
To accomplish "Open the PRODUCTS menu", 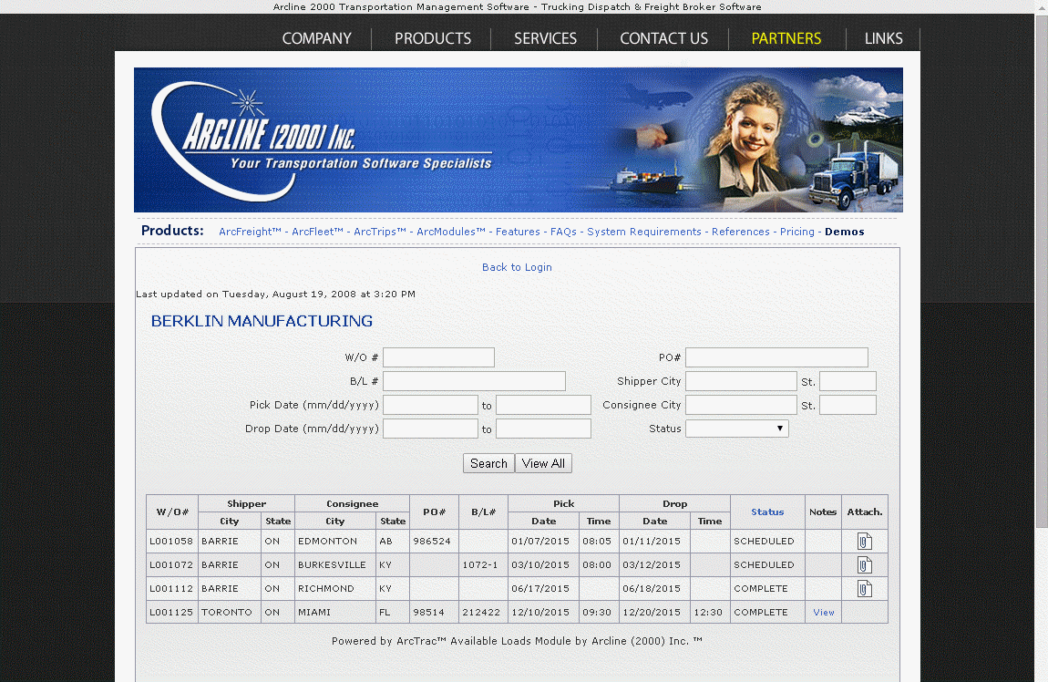I will pos(433,39).
